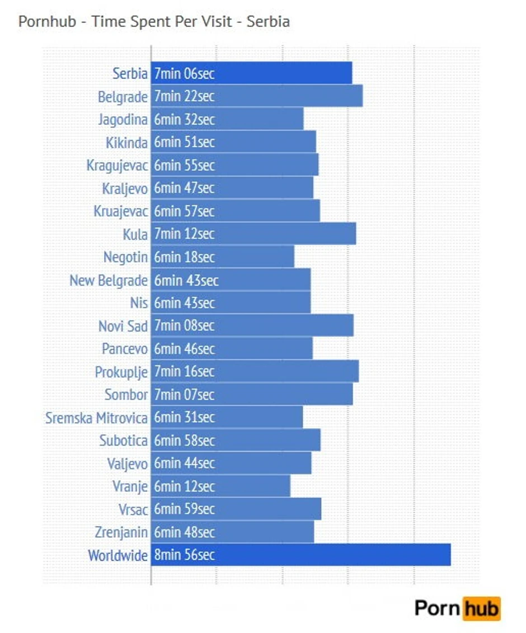Click the Belgrade bar showing 7min 22sec
The image size is (526, 633).
(x=256, y=96)
